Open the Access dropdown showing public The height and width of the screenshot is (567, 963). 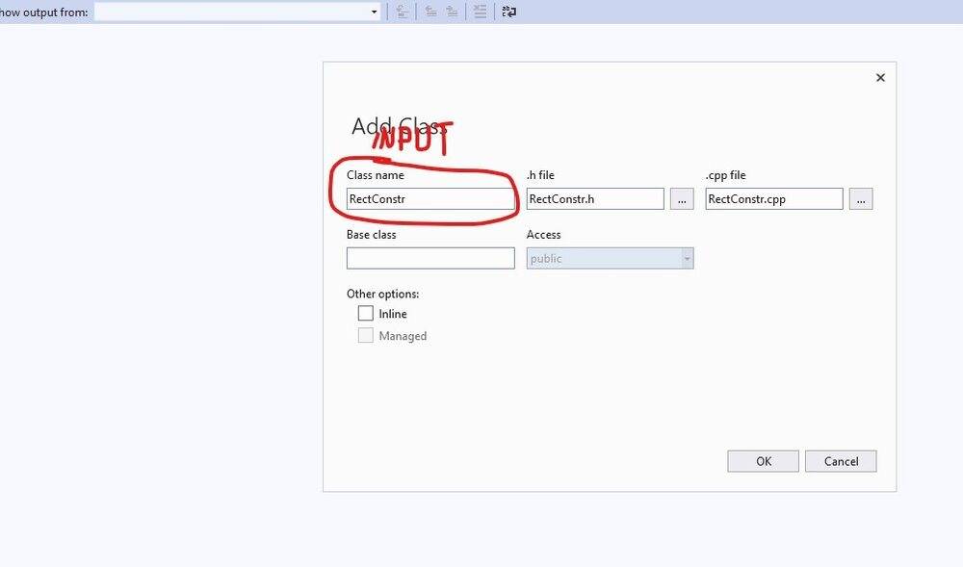pyautogui.click(x=610, y=258)
